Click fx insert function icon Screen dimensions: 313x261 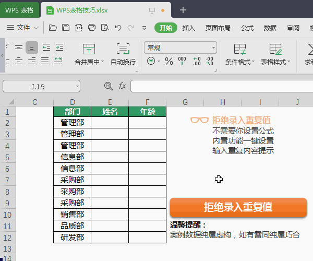[122, 86]
